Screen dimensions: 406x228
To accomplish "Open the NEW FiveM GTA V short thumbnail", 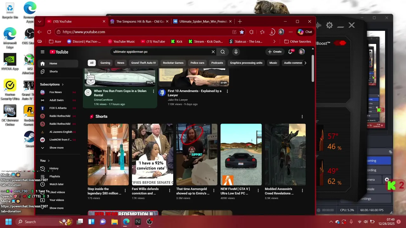I will [241, 155].
